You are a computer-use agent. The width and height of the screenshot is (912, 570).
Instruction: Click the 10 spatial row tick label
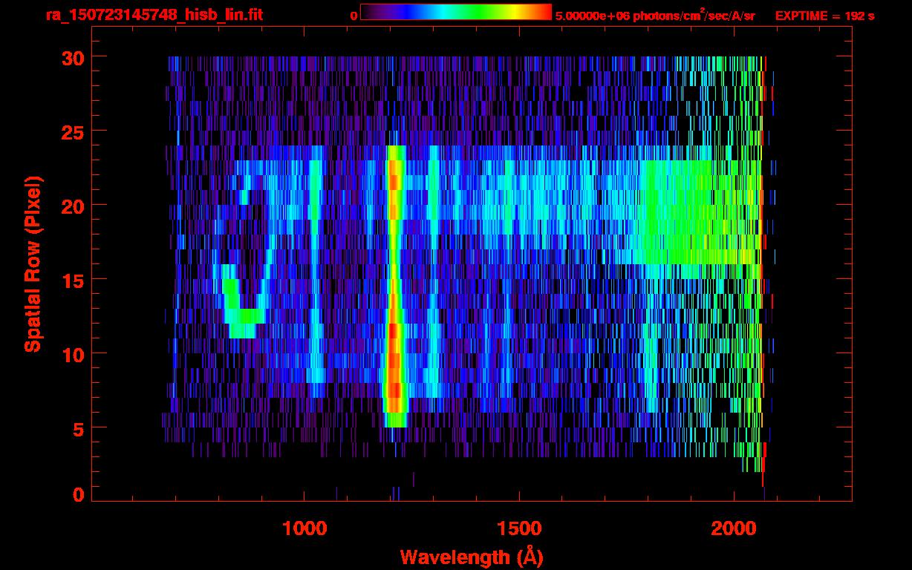coord(72,354)
